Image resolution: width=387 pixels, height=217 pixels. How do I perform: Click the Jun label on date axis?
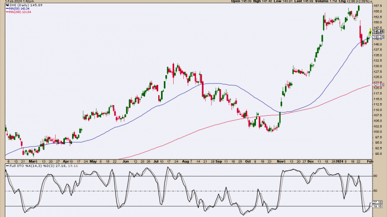(x=126, y=162)
